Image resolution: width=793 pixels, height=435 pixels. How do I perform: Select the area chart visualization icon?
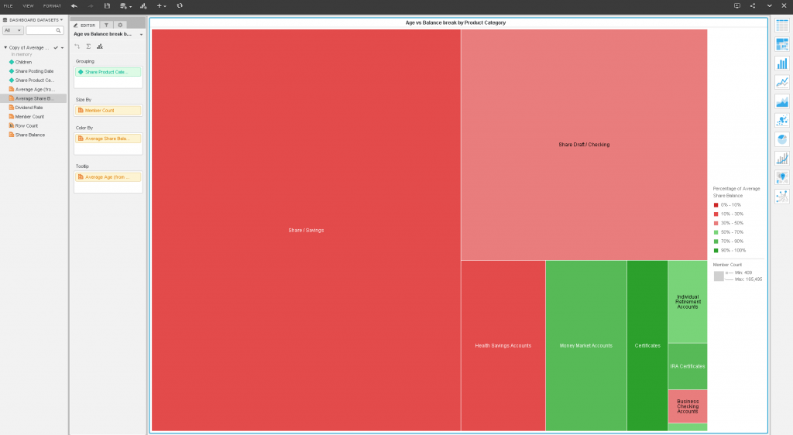pos(781,101)
